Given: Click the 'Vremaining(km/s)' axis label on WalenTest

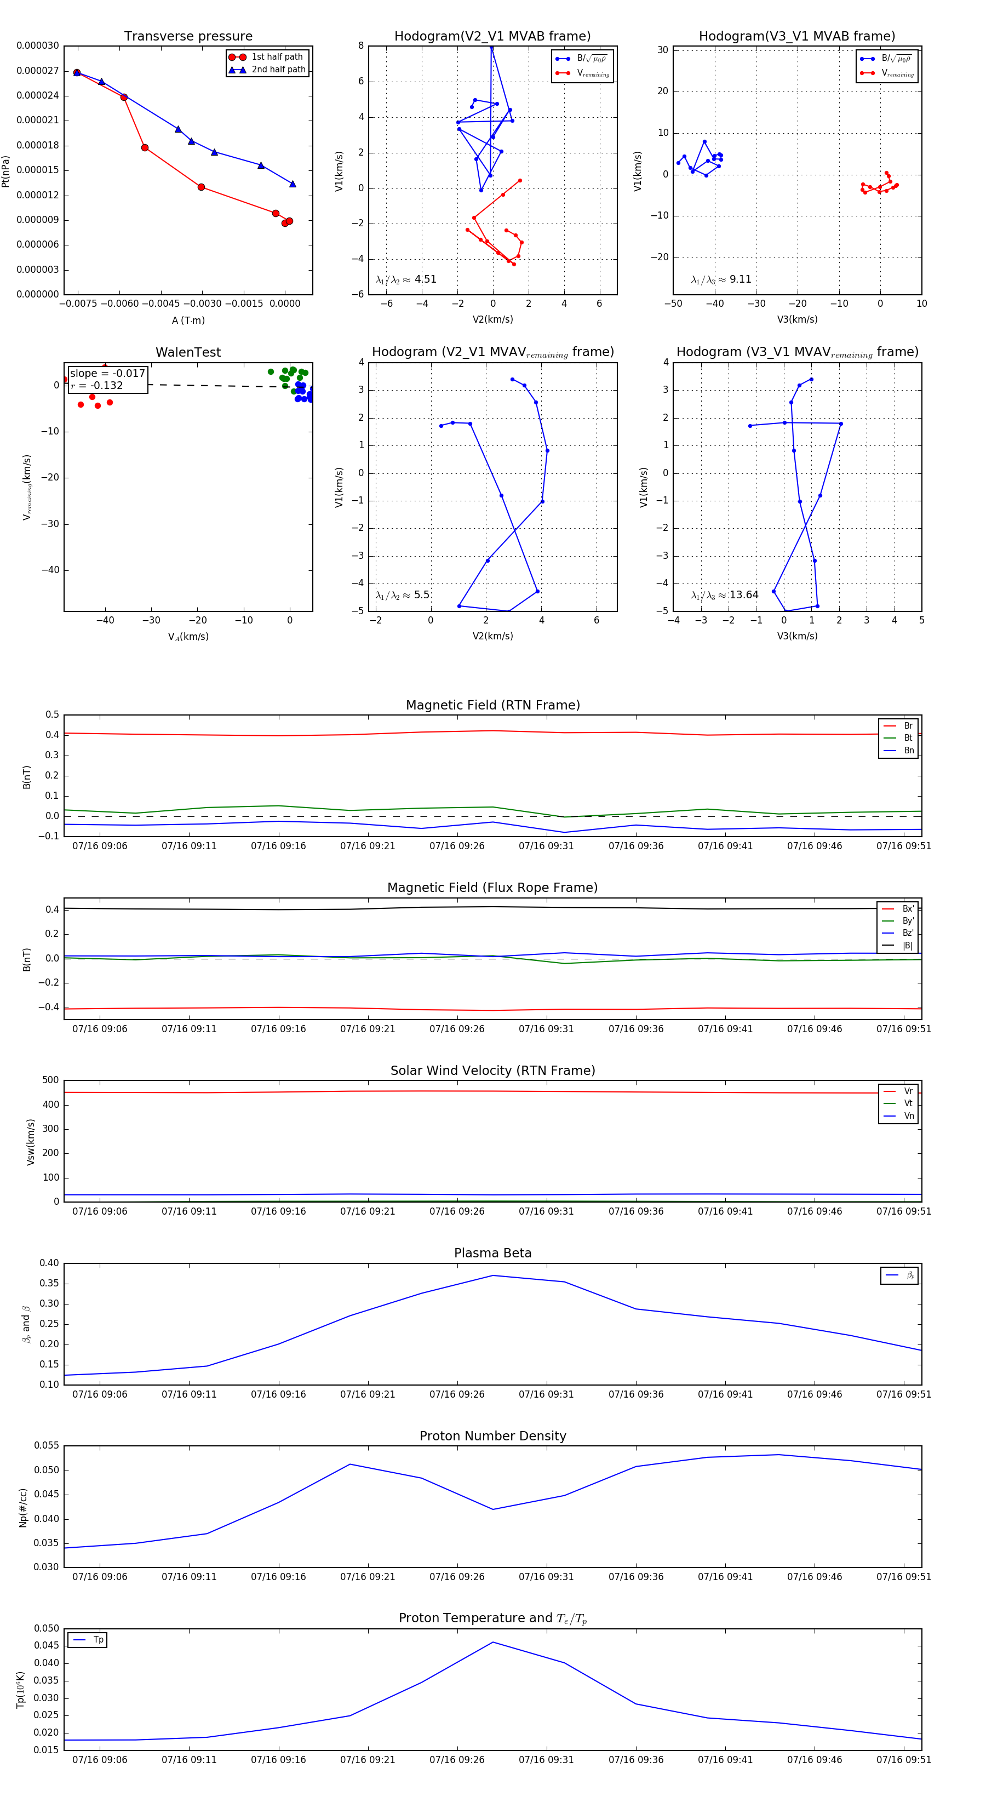Looking at the screenshot, I should tap(27, 487).
